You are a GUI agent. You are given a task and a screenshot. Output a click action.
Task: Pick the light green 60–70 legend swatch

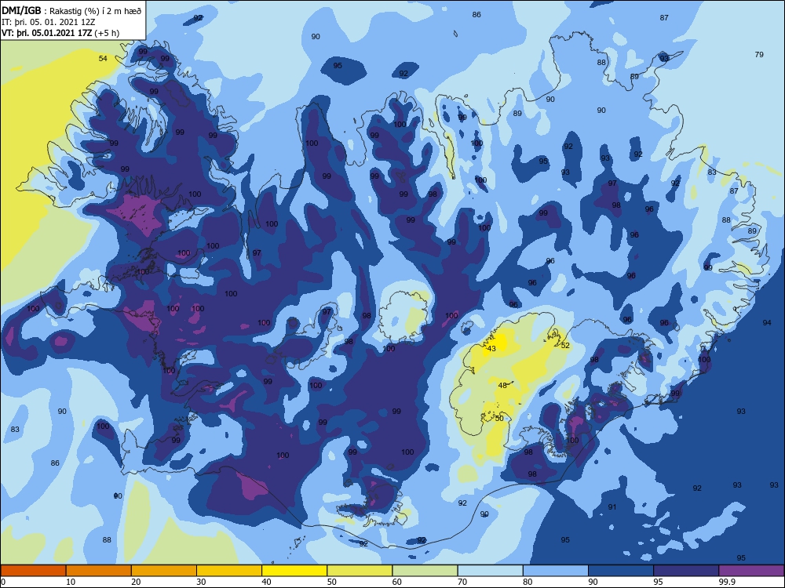425,571
